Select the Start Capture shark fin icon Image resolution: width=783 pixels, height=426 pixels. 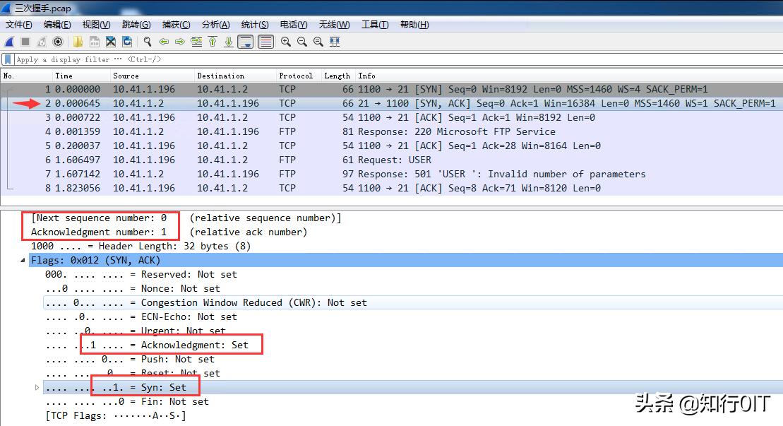coord(8,41)
